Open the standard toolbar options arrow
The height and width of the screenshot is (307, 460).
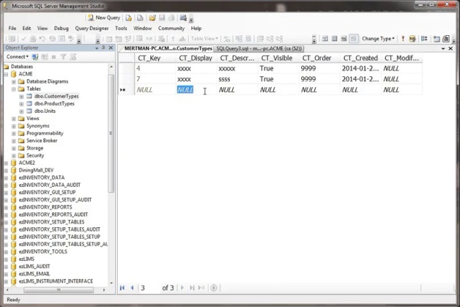[191, 20]
